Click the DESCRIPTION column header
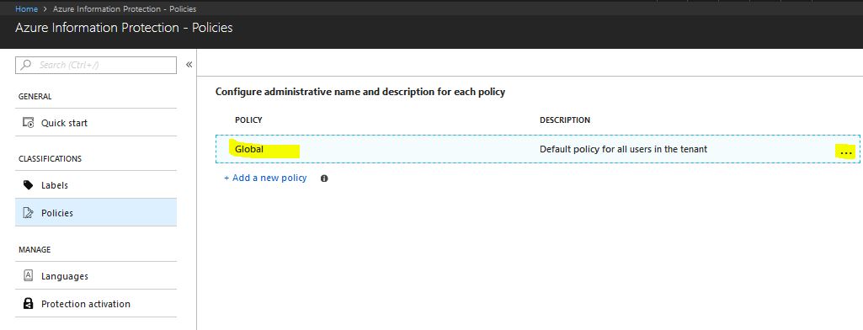The image size is (863, 330). (565, 120)
